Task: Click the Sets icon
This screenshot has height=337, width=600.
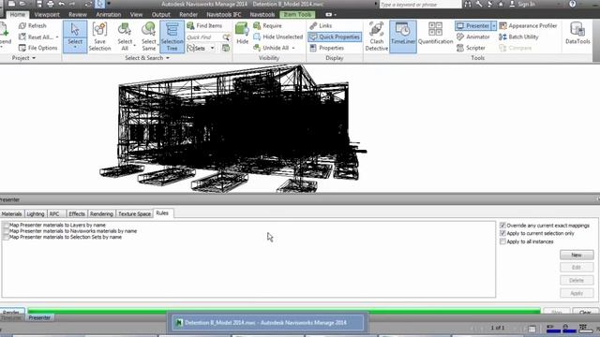Action: click(191, 48)
